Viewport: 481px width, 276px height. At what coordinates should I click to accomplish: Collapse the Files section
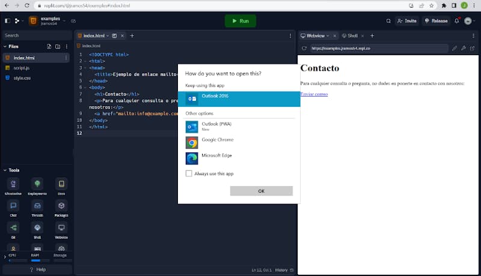(x=5, y=47)
